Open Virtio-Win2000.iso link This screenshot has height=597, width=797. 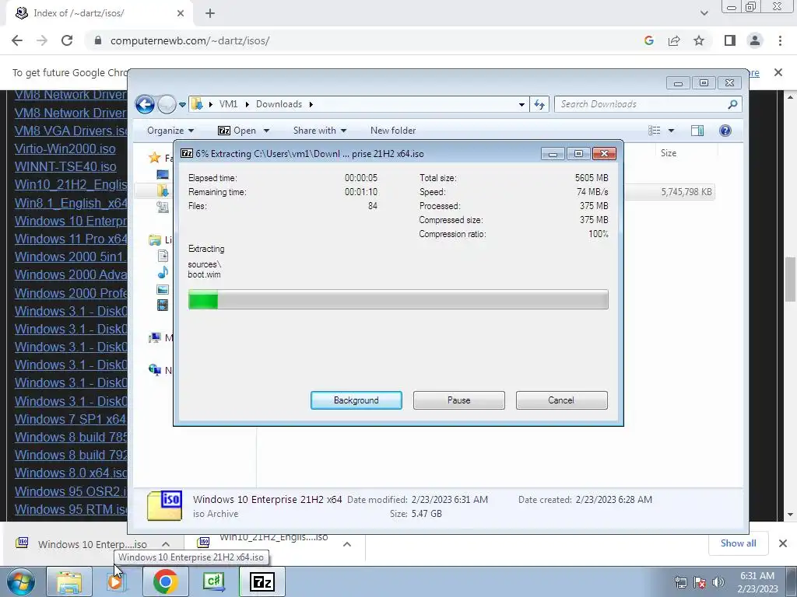[65, 148]
